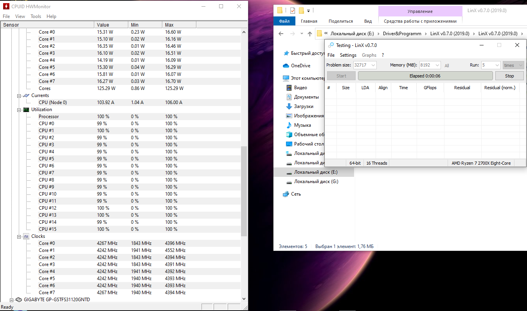
Task: Go up one folder level in Explorer
Action: [x=310, y=34]
